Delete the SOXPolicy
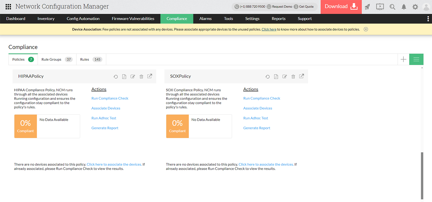 pyautogui.click(x=293, y=77)
